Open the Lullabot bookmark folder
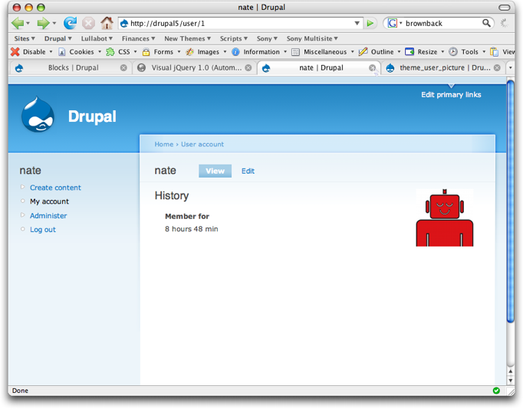This screenshot has height=409, width=523. pos(97,38)
